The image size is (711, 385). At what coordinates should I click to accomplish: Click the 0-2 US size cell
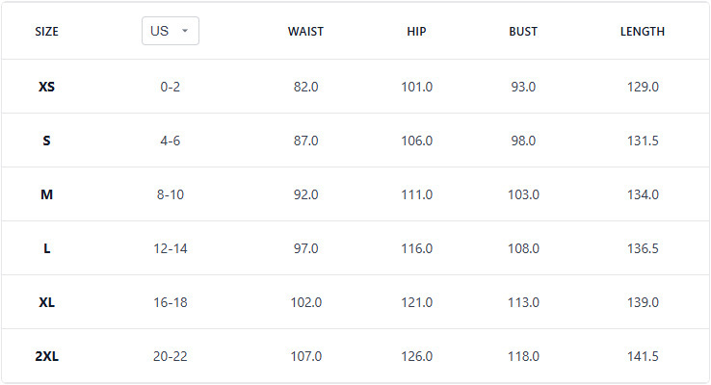171,87
